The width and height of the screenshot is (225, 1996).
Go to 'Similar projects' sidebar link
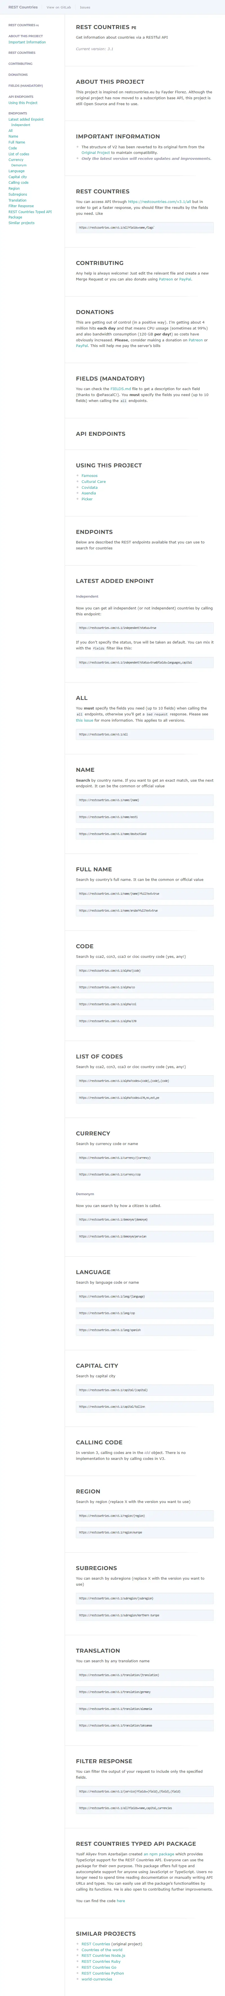click(22, 223)
